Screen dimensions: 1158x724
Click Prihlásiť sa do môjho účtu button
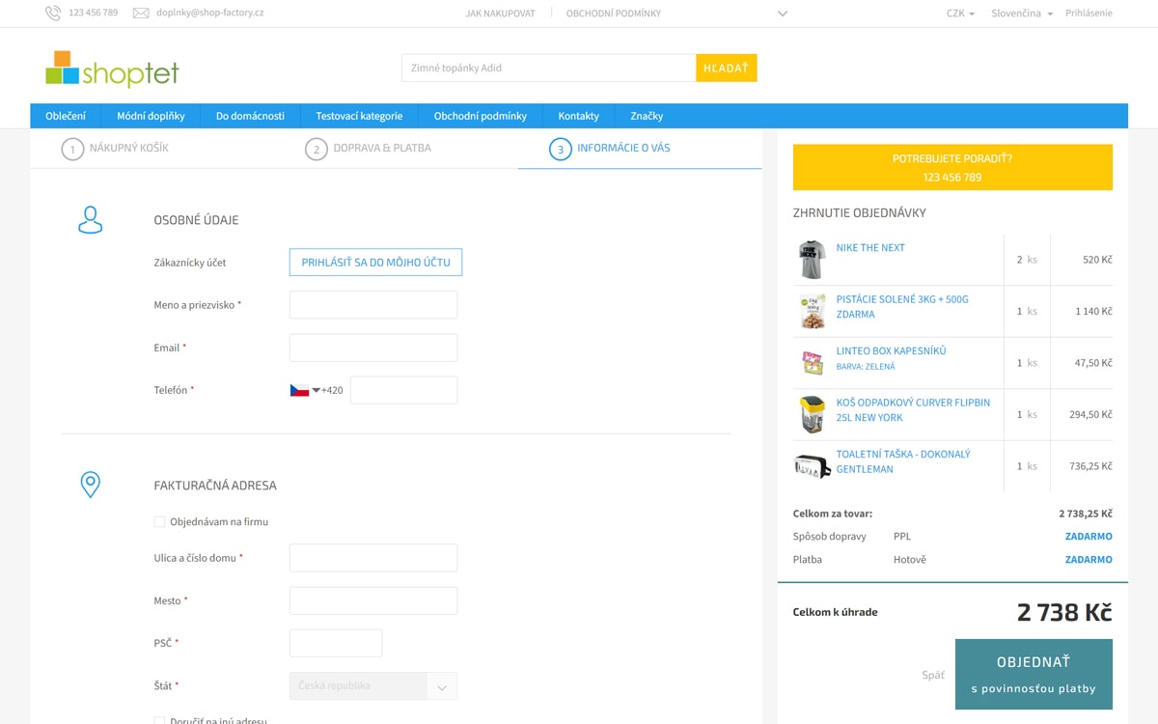(375, 263)
